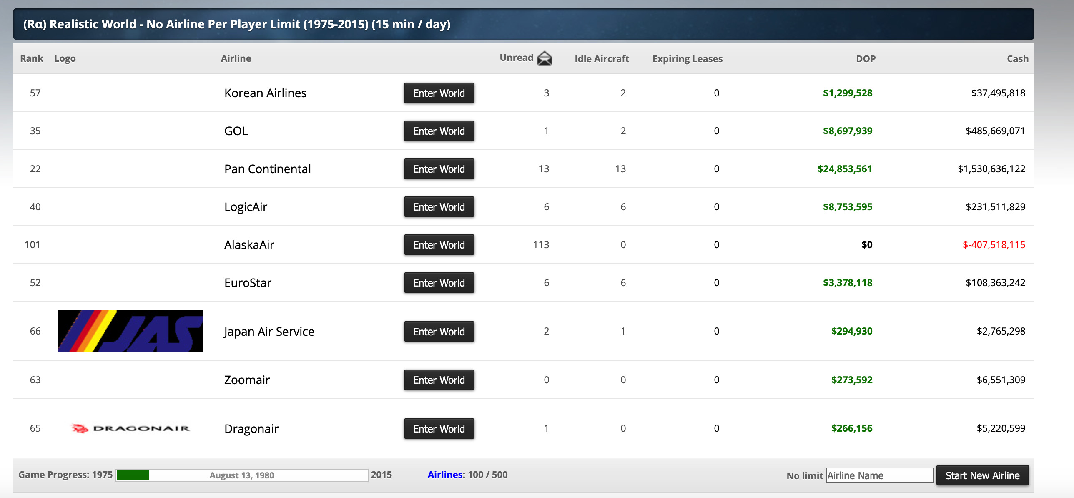Click the Realistic World title banner
1074x498 pixels.
pos(524,24)
